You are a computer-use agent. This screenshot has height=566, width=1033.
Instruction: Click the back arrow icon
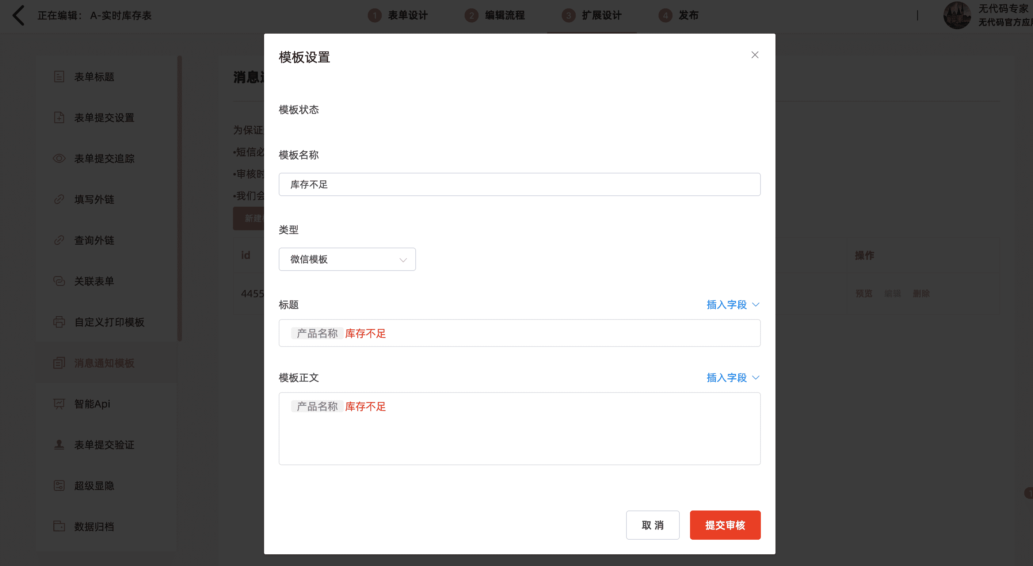coord(18,16)
